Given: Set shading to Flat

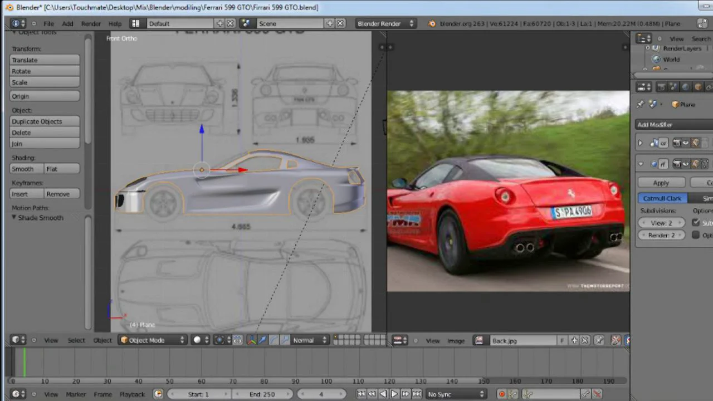Looking at the screenshot, I should click(x=62, y=168).
